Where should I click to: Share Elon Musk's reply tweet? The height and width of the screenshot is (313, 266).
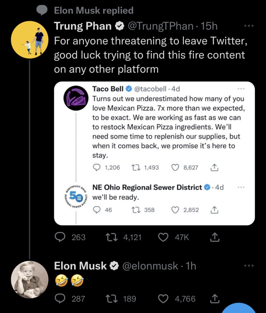(215, 299)
